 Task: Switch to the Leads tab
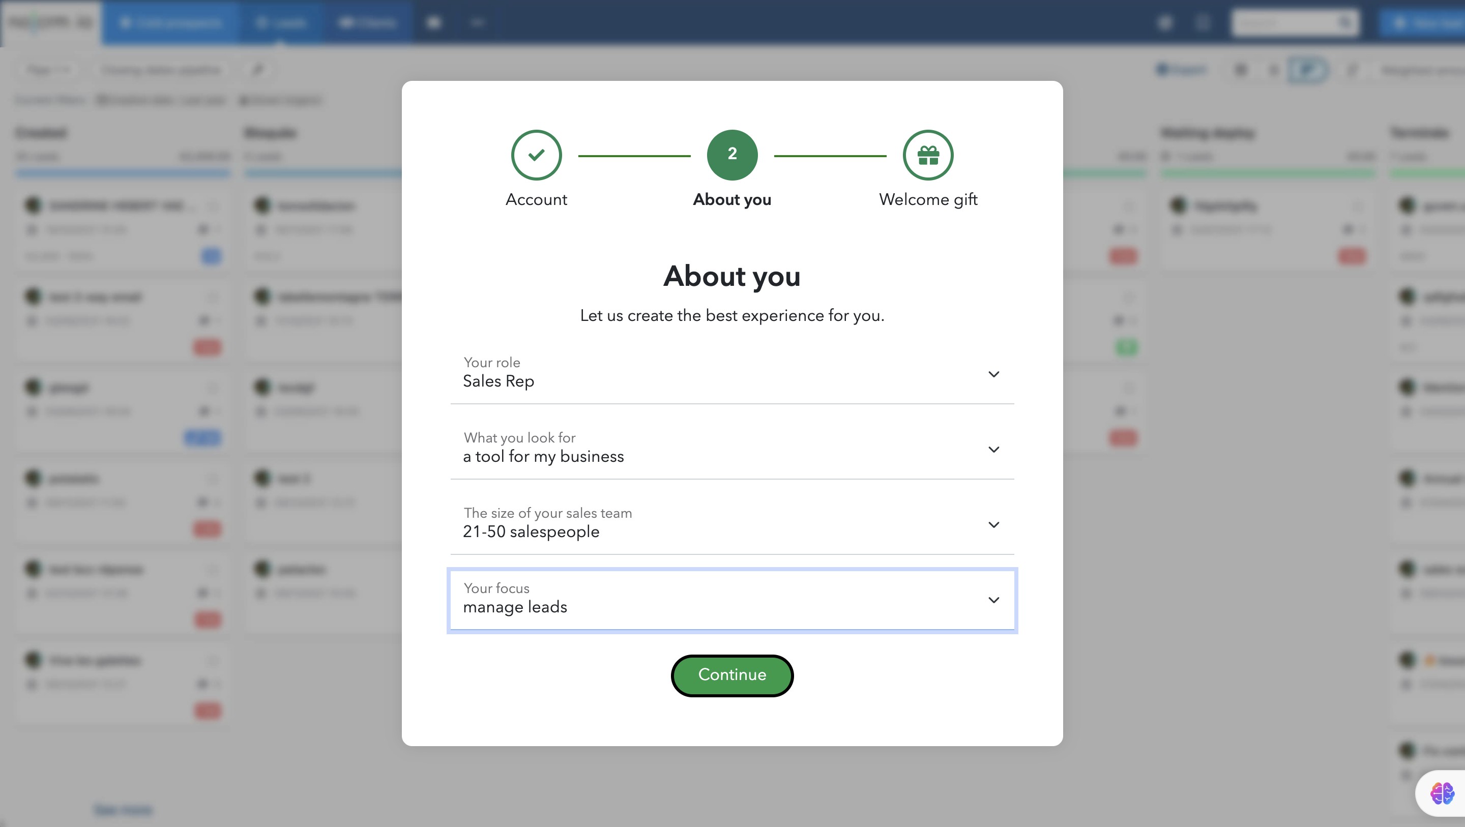click(x=280, y=23)
